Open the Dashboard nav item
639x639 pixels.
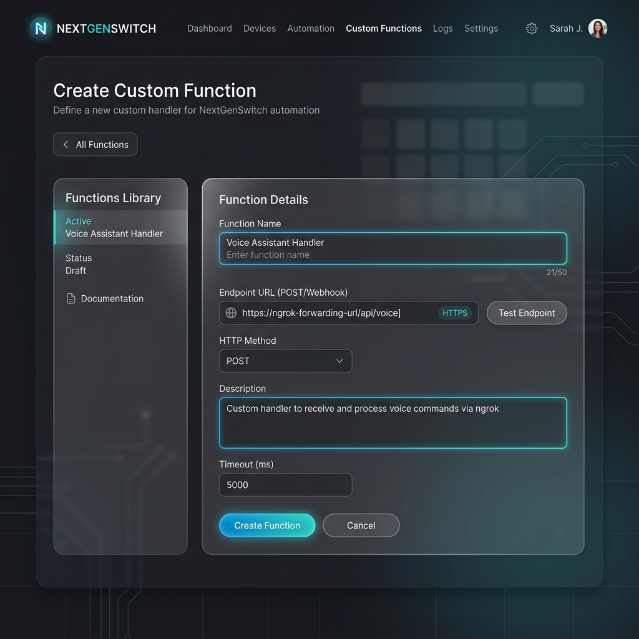[210, 29]
